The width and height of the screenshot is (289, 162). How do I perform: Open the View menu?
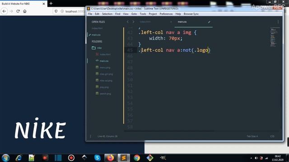pos(126,14)
